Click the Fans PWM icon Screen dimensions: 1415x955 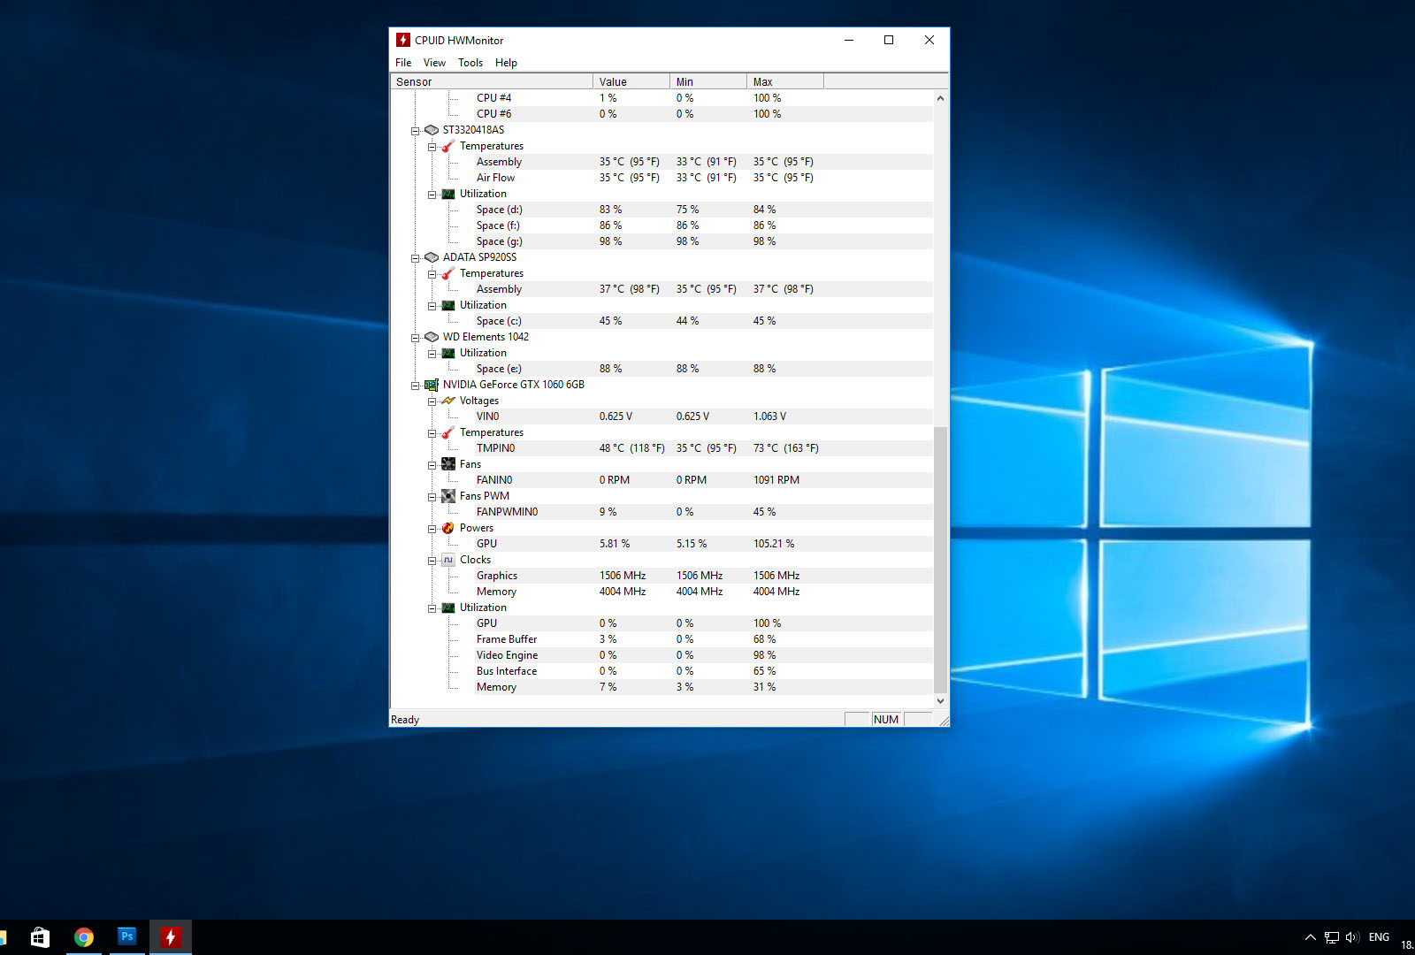point(448,496)
